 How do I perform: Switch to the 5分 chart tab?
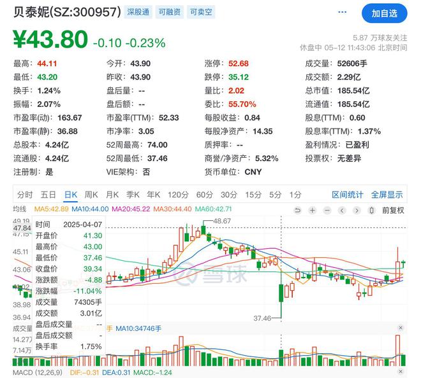pos(275,195)
